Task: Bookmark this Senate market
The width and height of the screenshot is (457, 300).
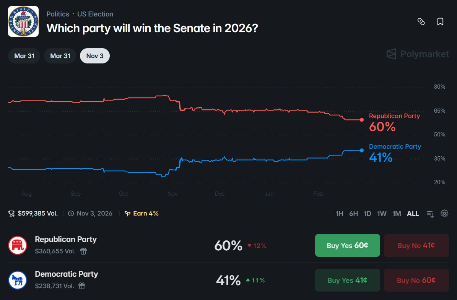Action: pyautogui.click(x=440, y=22)
